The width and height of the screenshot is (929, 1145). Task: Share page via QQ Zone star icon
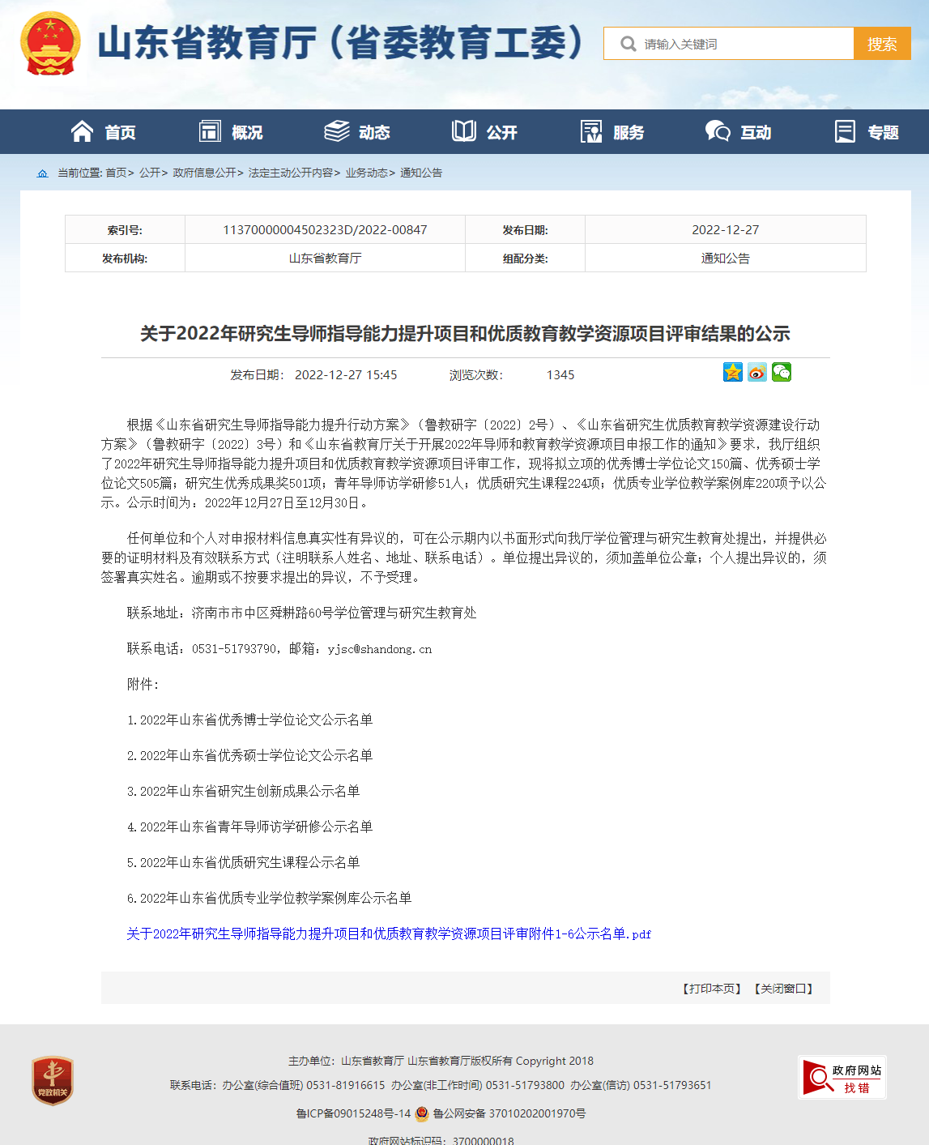tap(733, 372)
